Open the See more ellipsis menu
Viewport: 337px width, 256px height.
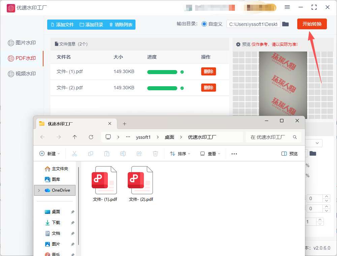234,154
